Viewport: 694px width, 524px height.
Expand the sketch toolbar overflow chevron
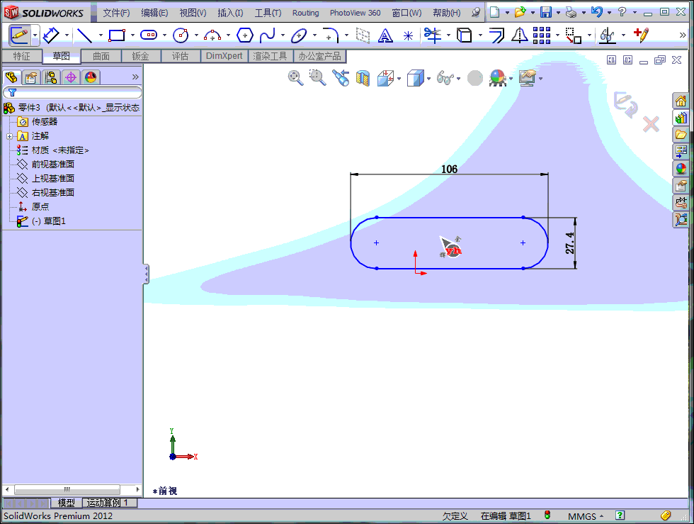[683, 35]
